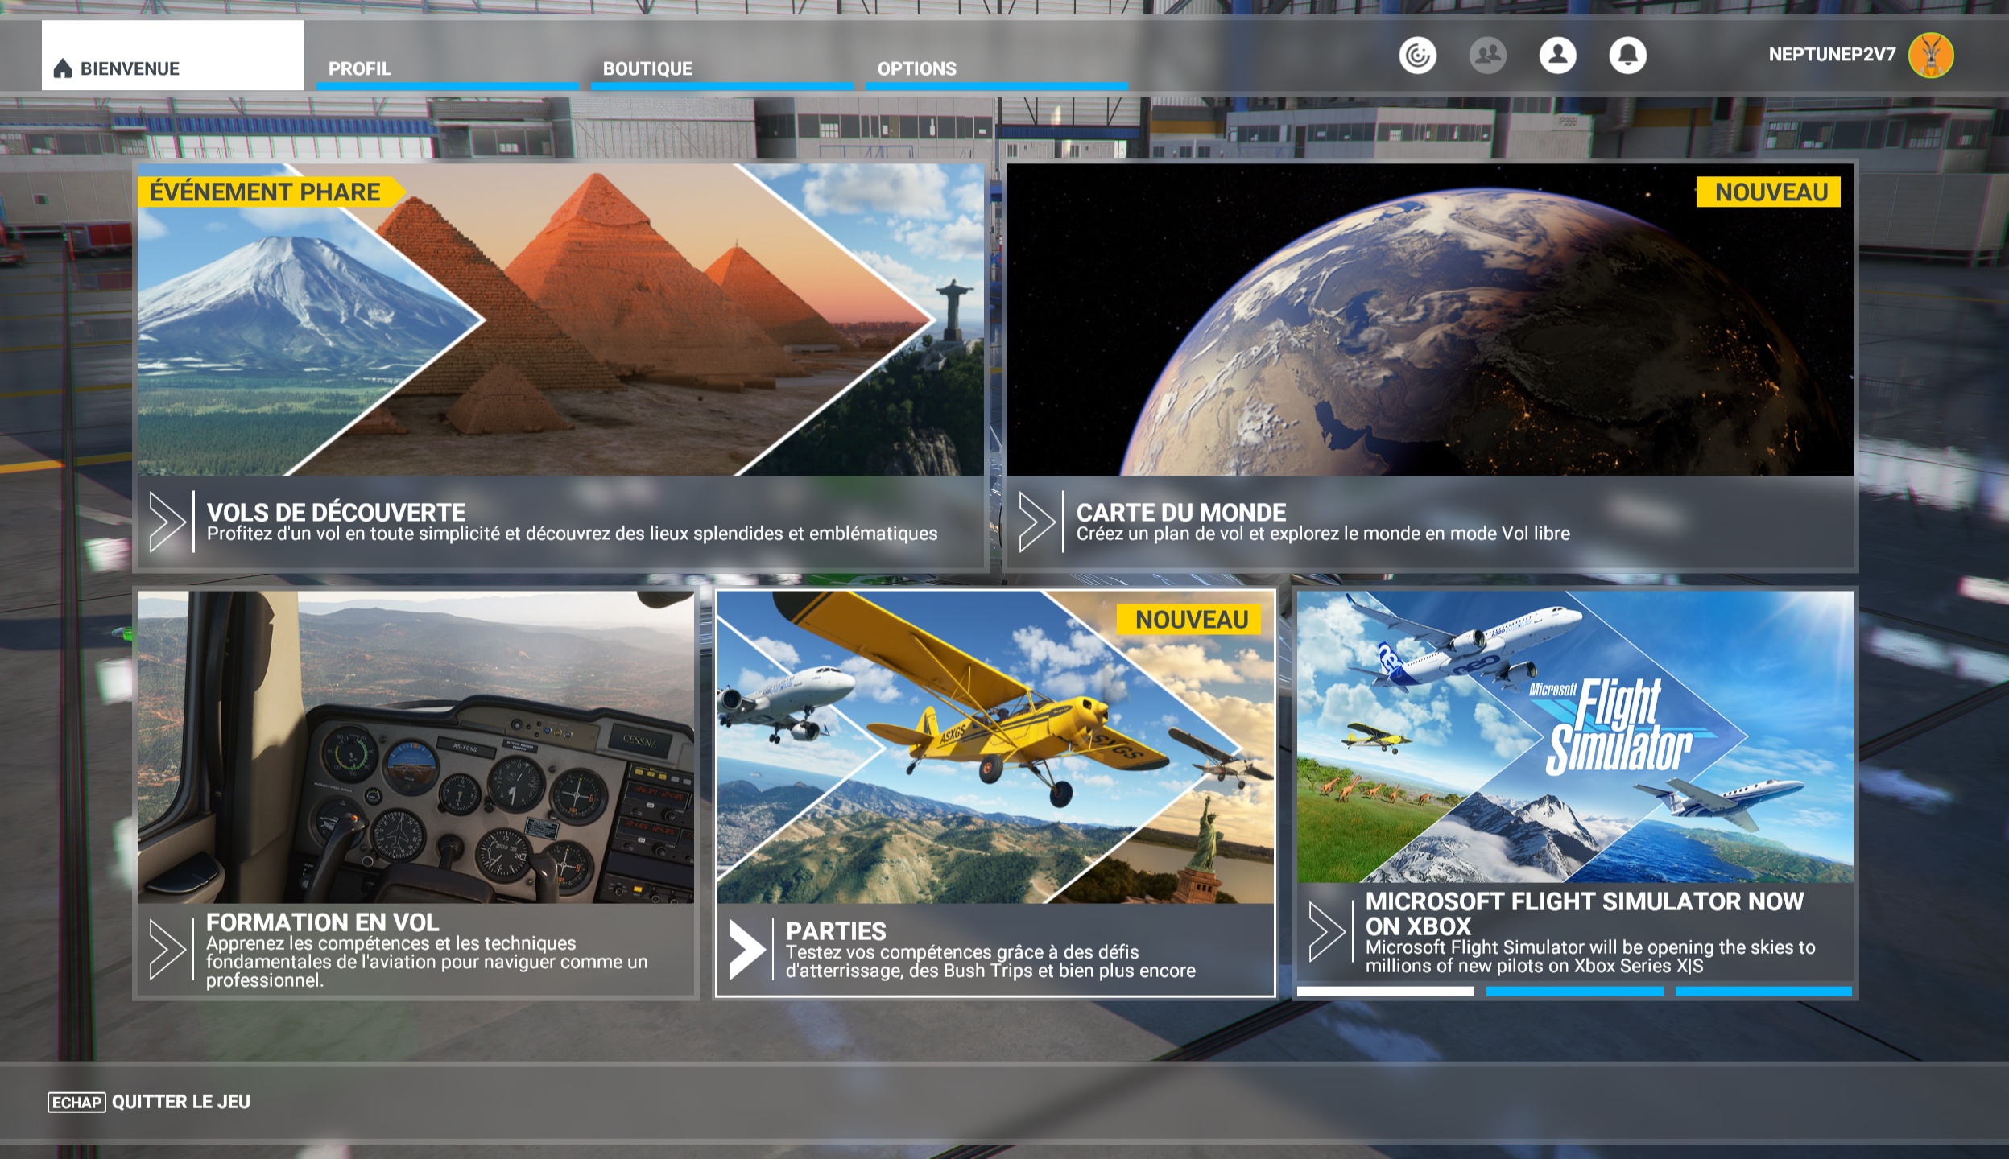
Task: Select the Vols de Découverte title
Action: 336,512
